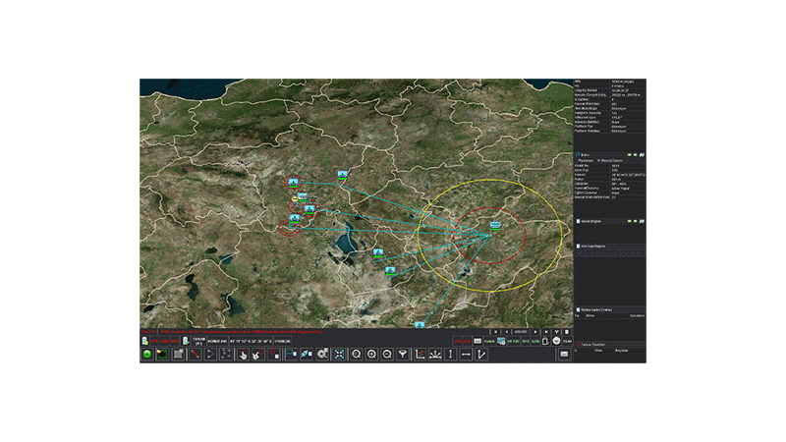This screenshot has width=786, height=442.
Task: Select the unit icon at bottom edge of map
Action: coord(420,325)
